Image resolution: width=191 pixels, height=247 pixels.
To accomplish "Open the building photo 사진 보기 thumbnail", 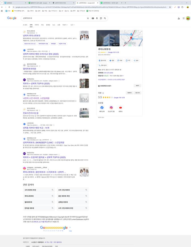I will point(108,38).
